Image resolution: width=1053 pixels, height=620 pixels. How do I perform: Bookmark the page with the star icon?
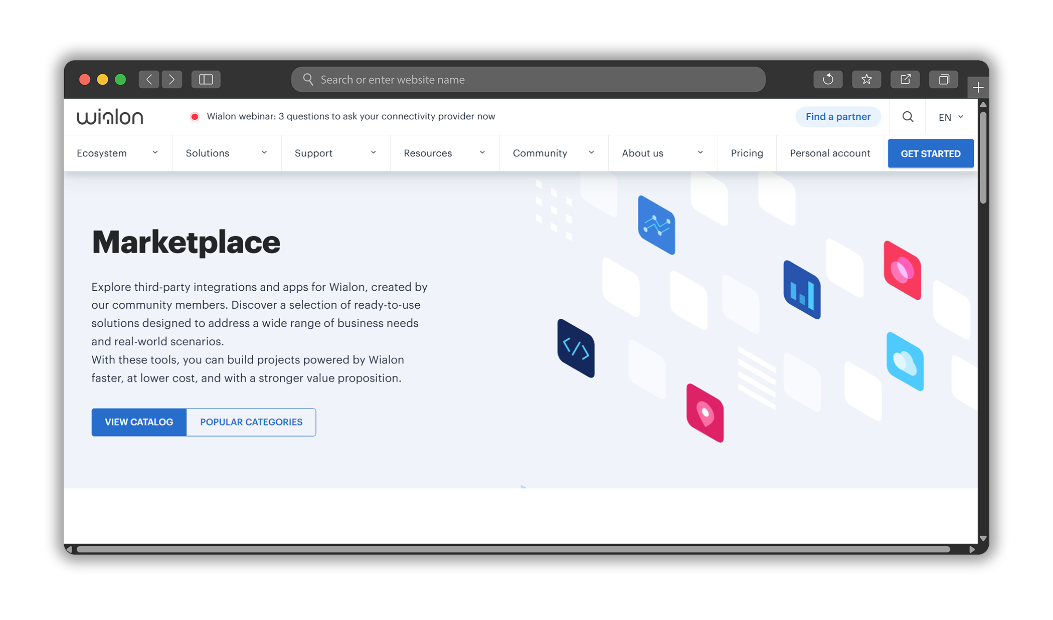[x=866, y=79]
